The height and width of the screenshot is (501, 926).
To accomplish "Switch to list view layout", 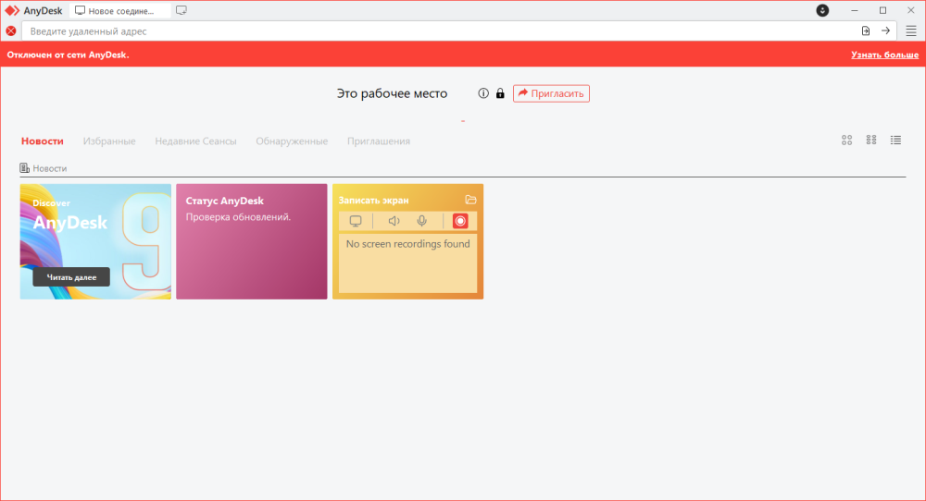I will point(896,141).
